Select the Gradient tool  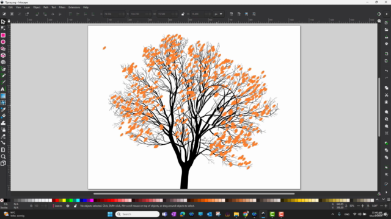3,96
